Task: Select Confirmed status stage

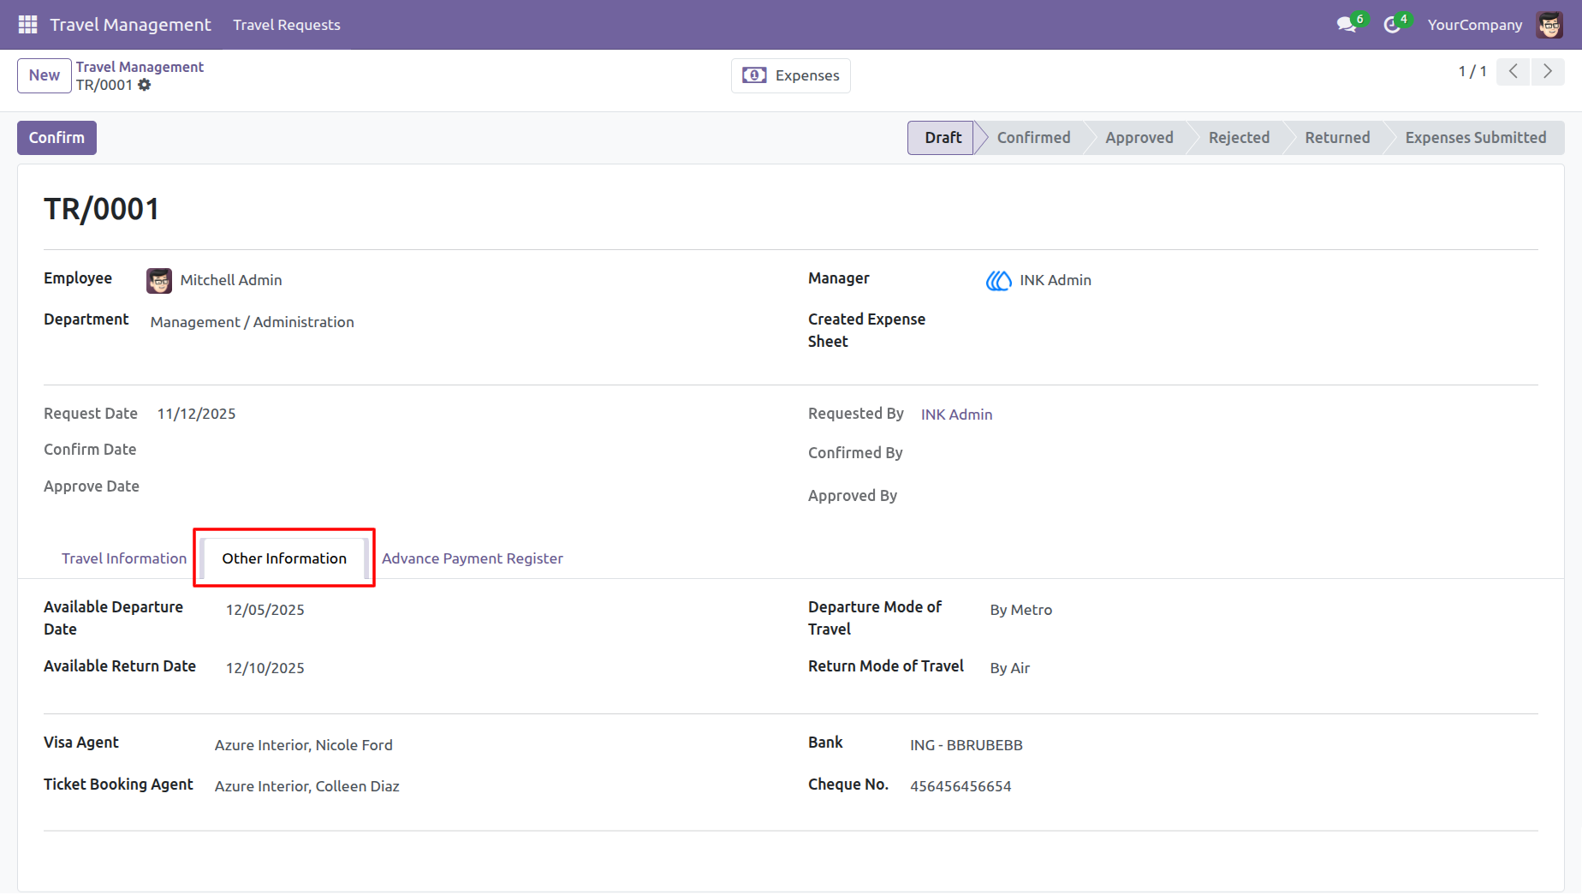Action: pyautogui.click(x=1033, y=138)
